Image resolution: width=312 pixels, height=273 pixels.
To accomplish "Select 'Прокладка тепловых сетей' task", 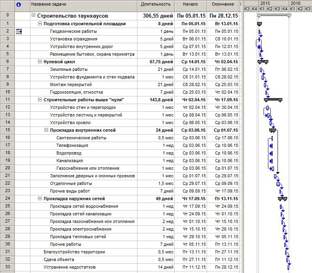I will tap(78, 237).
